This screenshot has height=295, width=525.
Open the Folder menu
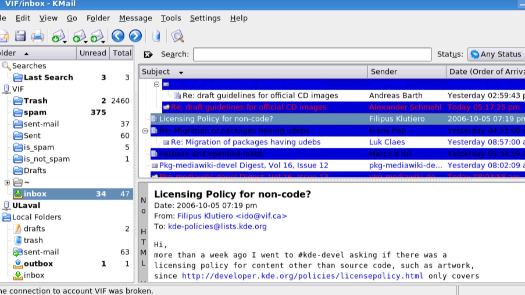(98, 18)
